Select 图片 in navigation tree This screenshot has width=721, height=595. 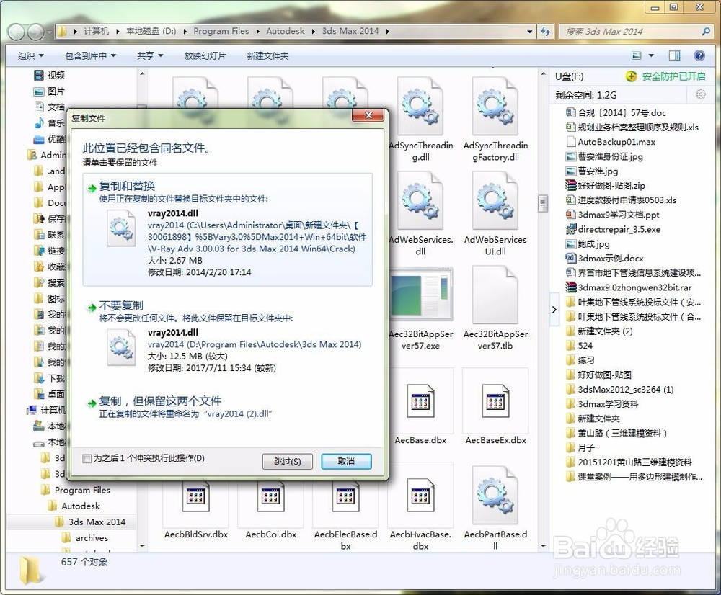point(56,91)
